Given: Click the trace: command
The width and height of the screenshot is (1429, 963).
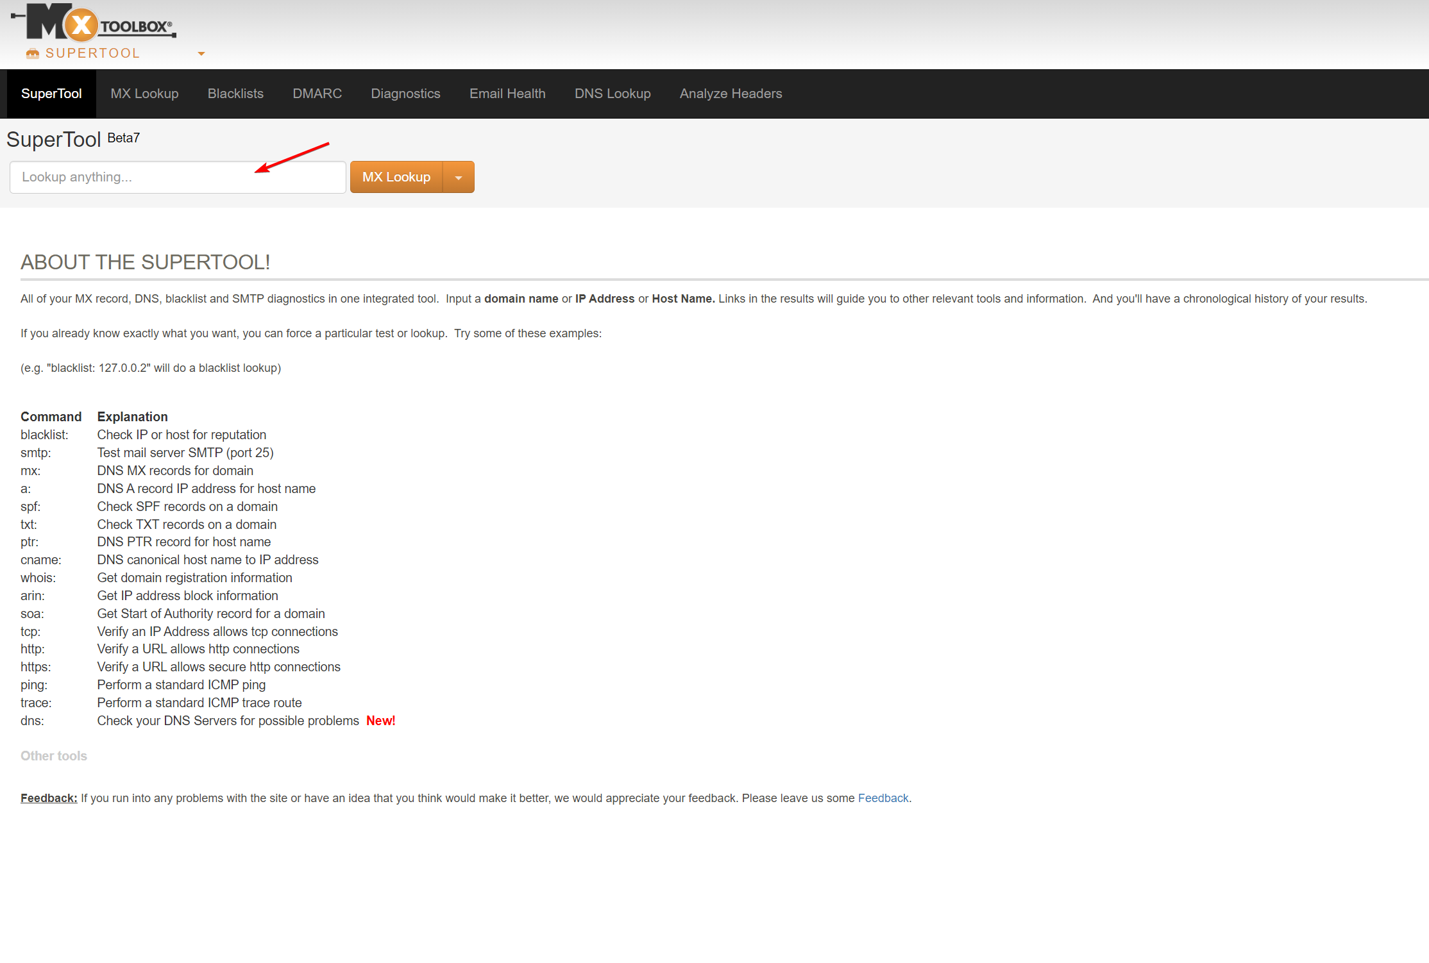Looking at the screenshot, I should pos(37,703).
